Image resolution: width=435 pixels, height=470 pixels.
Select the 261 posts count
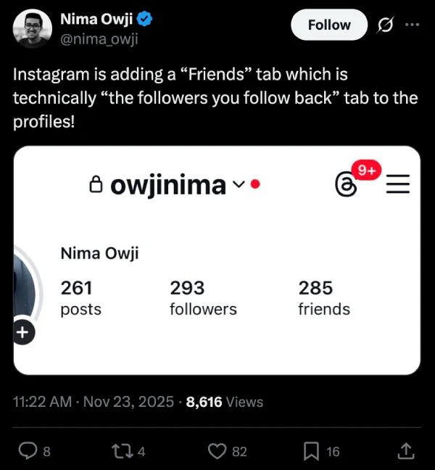click(80, 298)
